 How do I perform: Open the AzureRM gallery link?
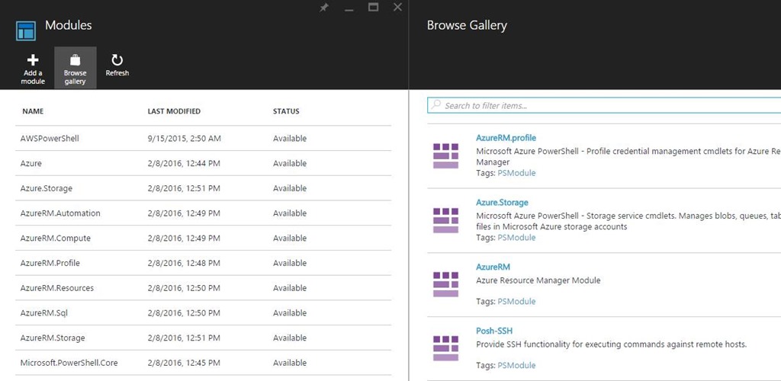coord(493,267)
